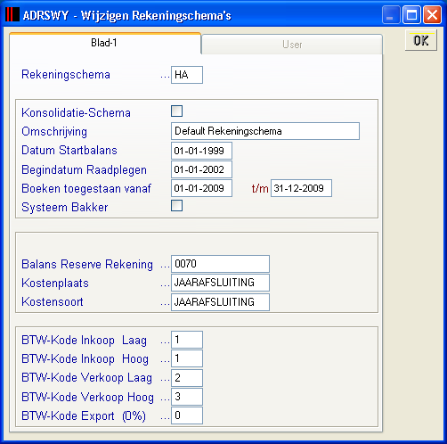Viewport: 447px width, 444px height.
Task: Select the BTW-Kode Export (0%) field
Action: tap(187, 415)
